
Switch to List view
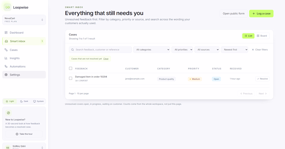point(248,36)
